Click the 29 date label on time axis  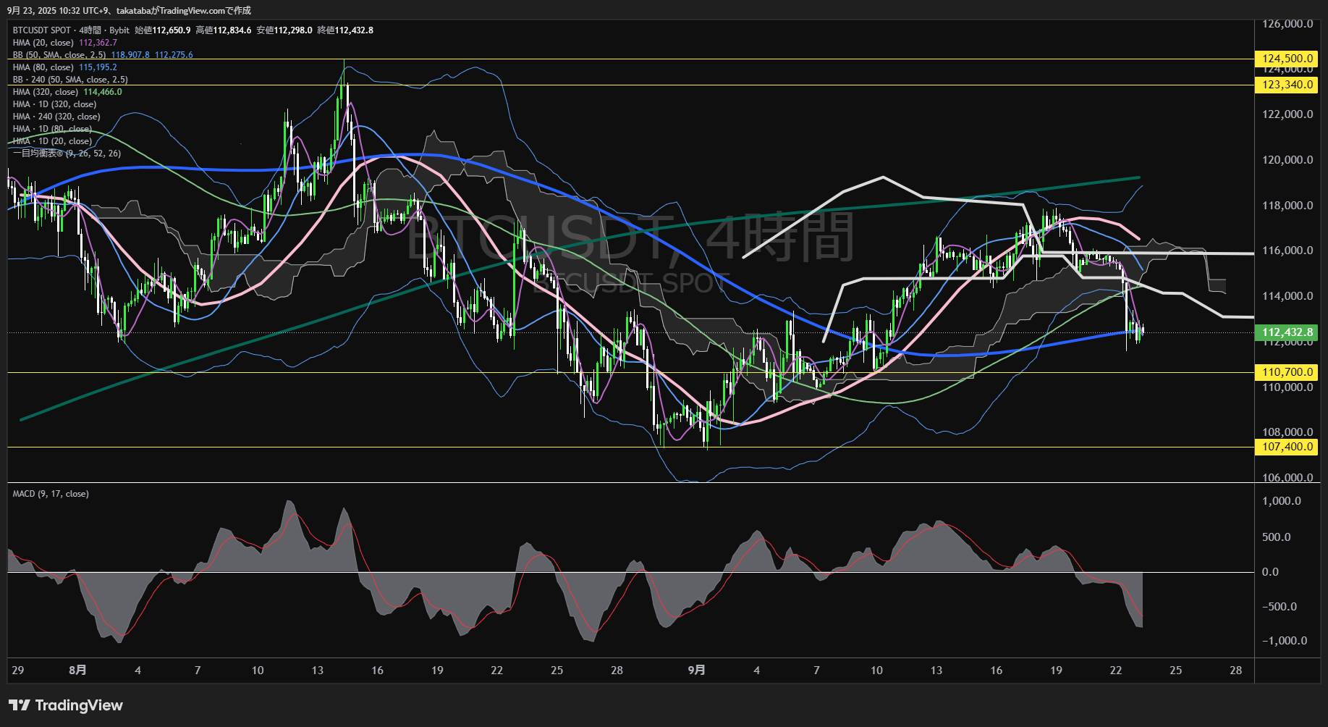pyautogui.click(x=18, y=671)
